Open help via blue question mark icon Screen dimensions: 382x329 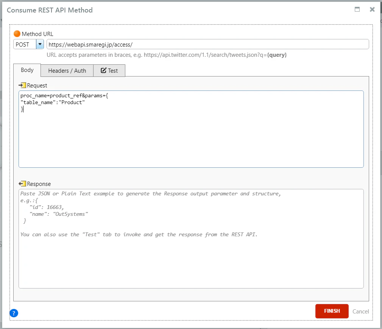pos(14,313)
